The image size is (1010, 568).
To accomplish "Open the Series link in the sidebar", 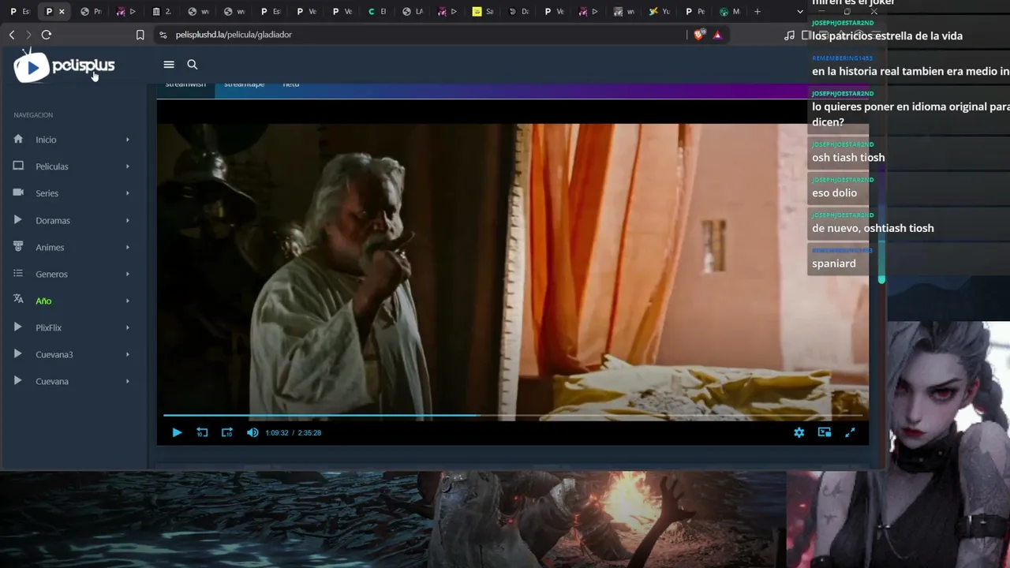I will pyautogui.click(x=47, y=193).
